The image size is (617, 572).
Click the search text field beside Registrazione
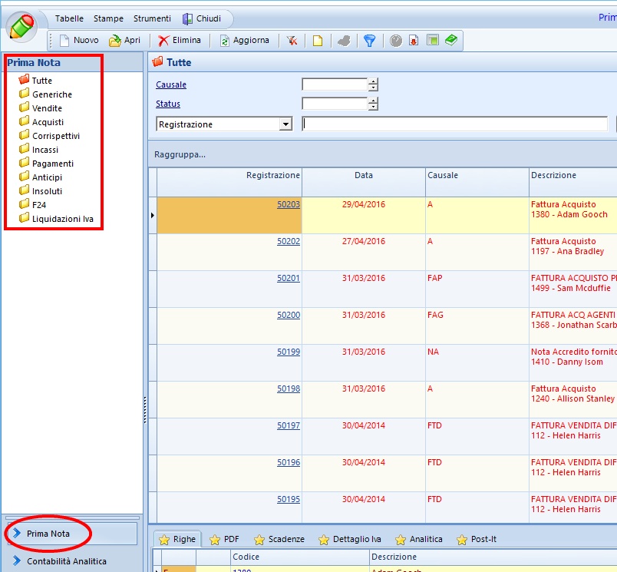coord(454,124)
